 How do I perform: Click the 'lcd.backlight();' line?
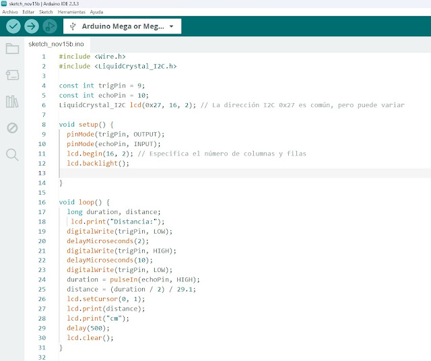pyautogui.click(x=98, y=163)
